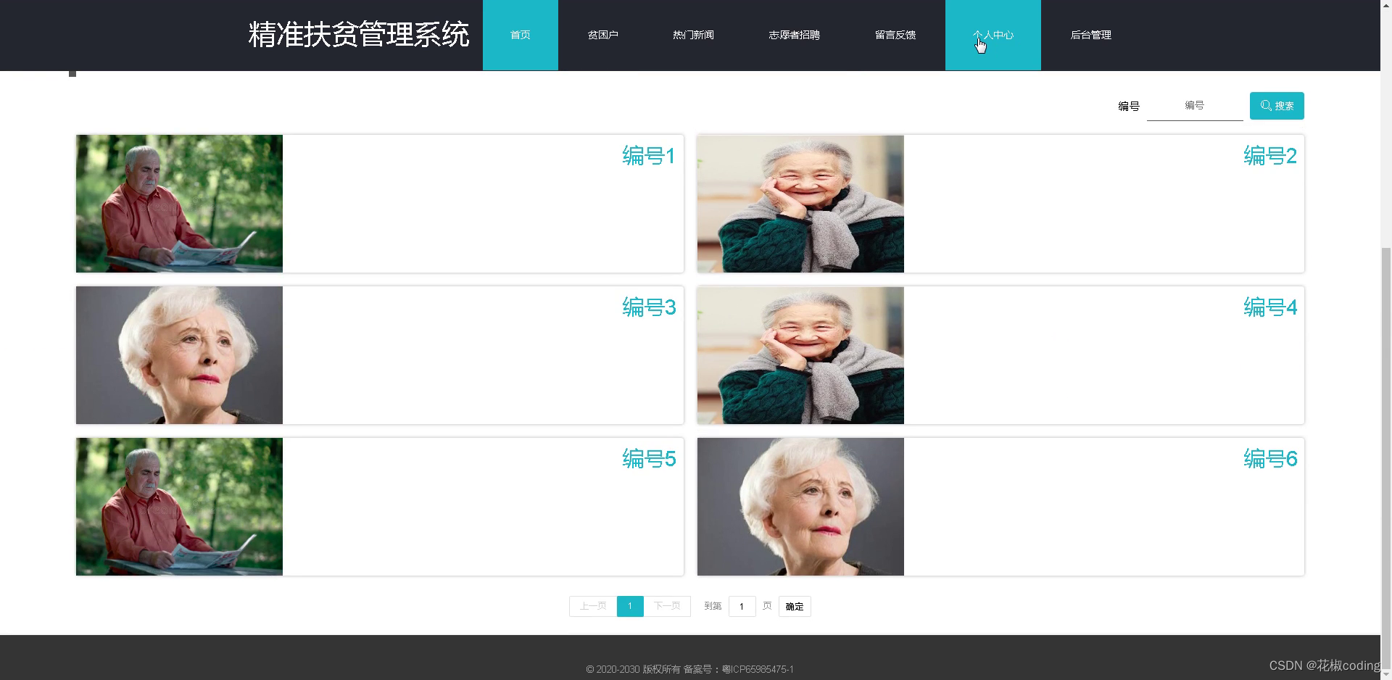This screenshot has width=1392, height=680.
Task: Open the 首页 menu item
Action: (520, 34)
